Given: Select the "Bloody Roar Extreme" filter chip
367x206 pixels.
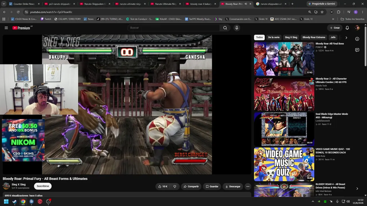Looking at the screenshot, I should click(x=314, y=37).
